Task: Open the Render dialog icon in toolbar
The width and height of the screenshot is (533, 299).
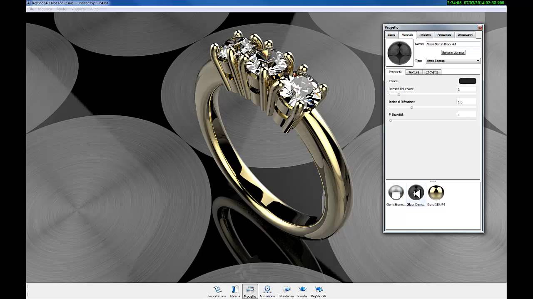Action: click(302, 292)
